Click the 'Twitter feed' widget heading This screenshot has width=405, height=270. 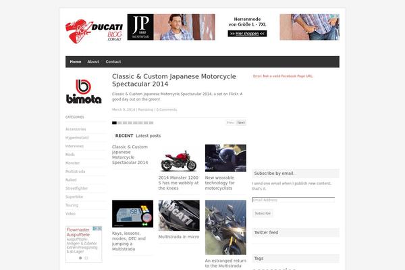pyautogui.click(x=267, y=232)
